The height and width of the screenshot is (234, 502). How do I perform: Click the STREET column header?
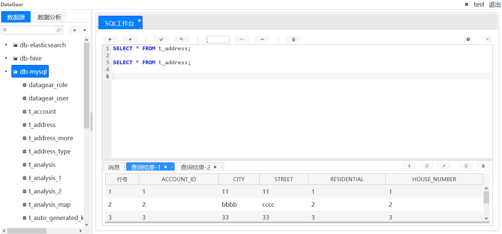[283, 179]
